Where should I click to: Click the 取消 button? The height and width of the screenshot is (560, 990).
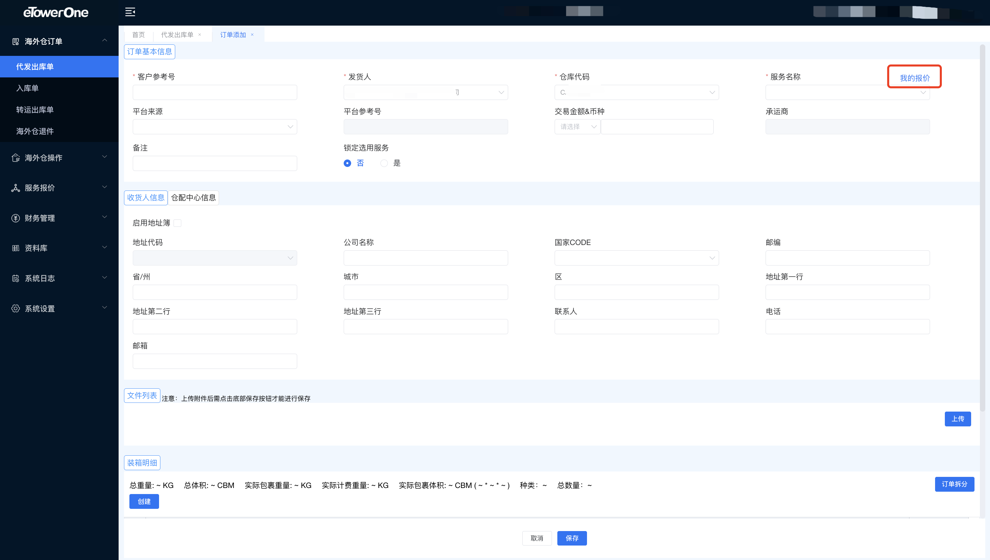(537, 538)
